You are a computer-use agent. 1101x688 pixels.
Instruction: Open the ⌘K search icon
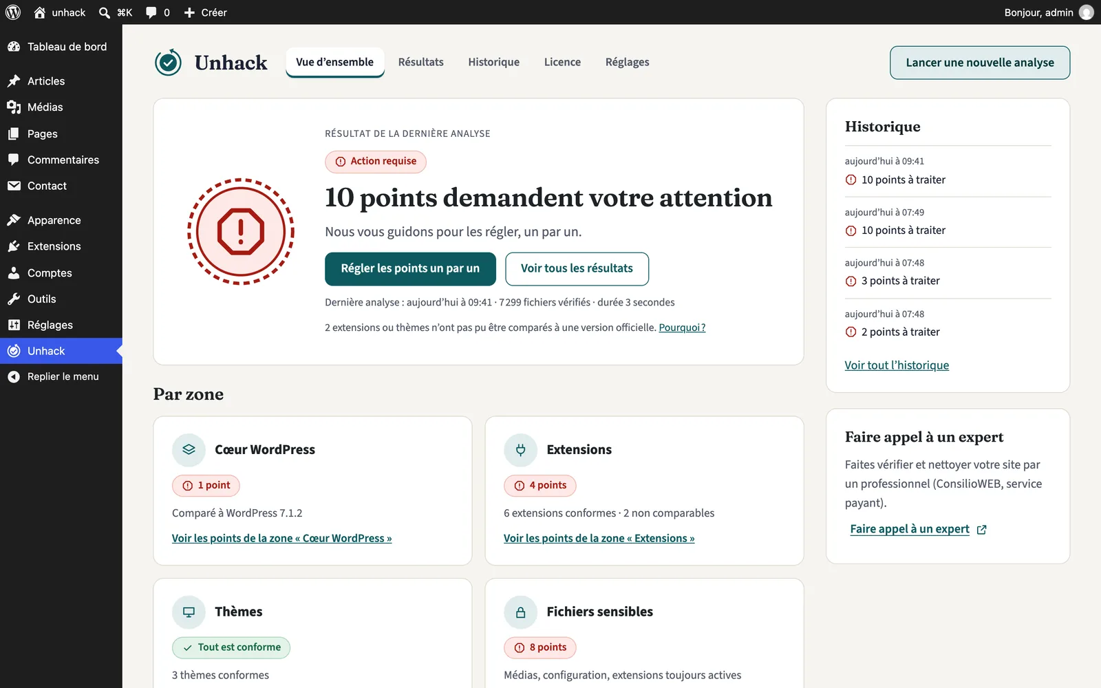pos(105,12)
